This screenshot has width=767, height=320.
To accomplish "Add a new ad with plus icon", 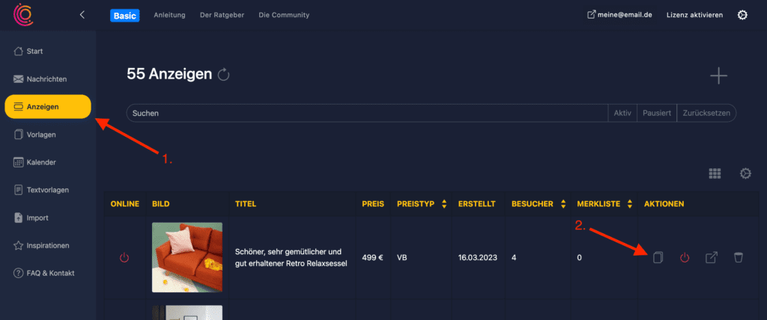I will click(718, 76).
